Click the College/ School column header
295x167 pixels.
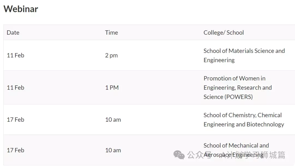click(x=223, y=32)
